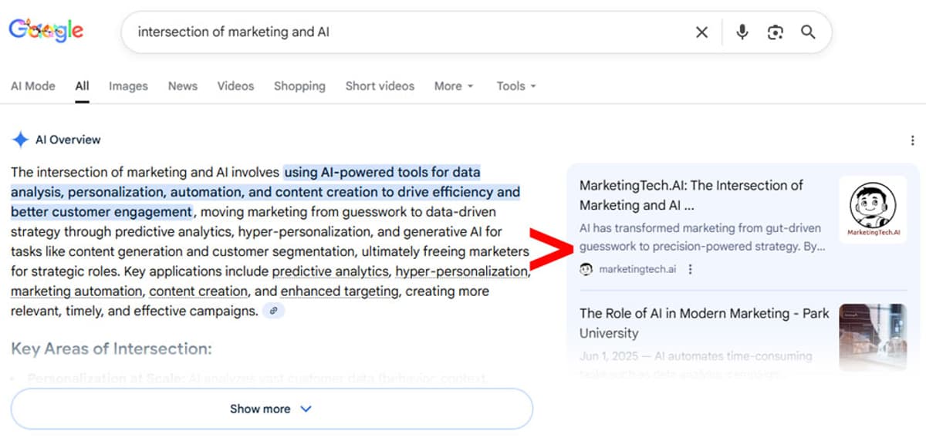The height and width of the screenshot is (441, 926).
Task: Click the AI Overview label text
Action: tap(68, 140)
